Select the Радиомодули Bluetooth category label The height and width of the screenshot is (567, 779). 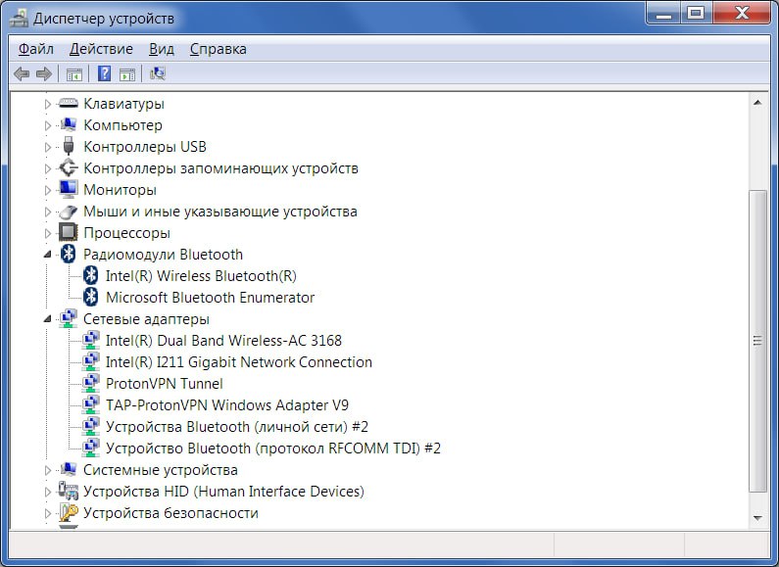point(163,255)
